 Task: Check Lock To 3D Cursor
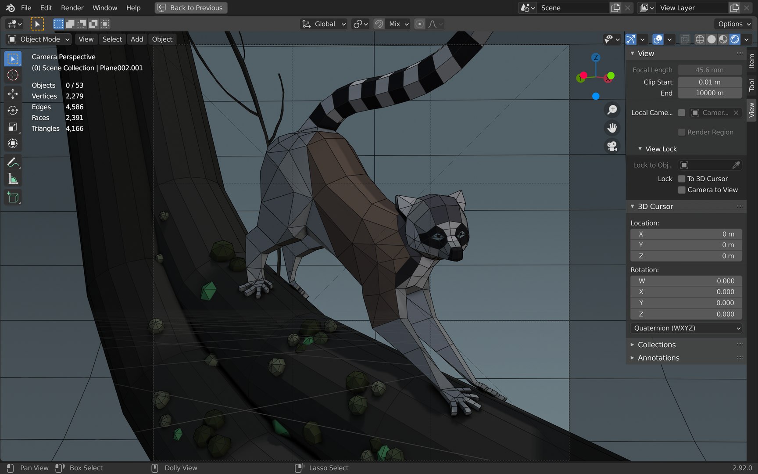[x=681, y=179]
